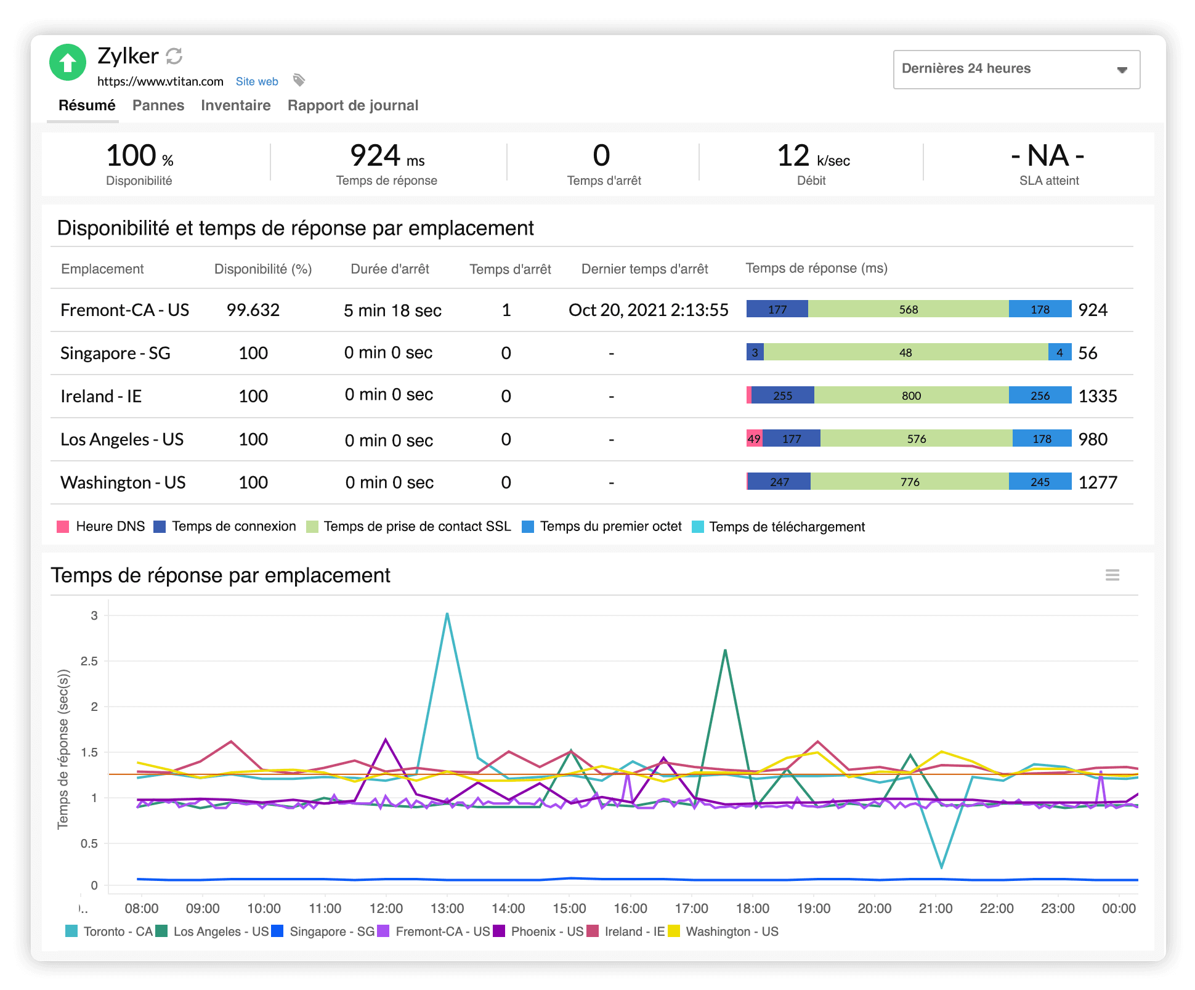Screen dimensions: 1195x990
Task: Click the green up-status arrow icon
Action: (68, 62)
